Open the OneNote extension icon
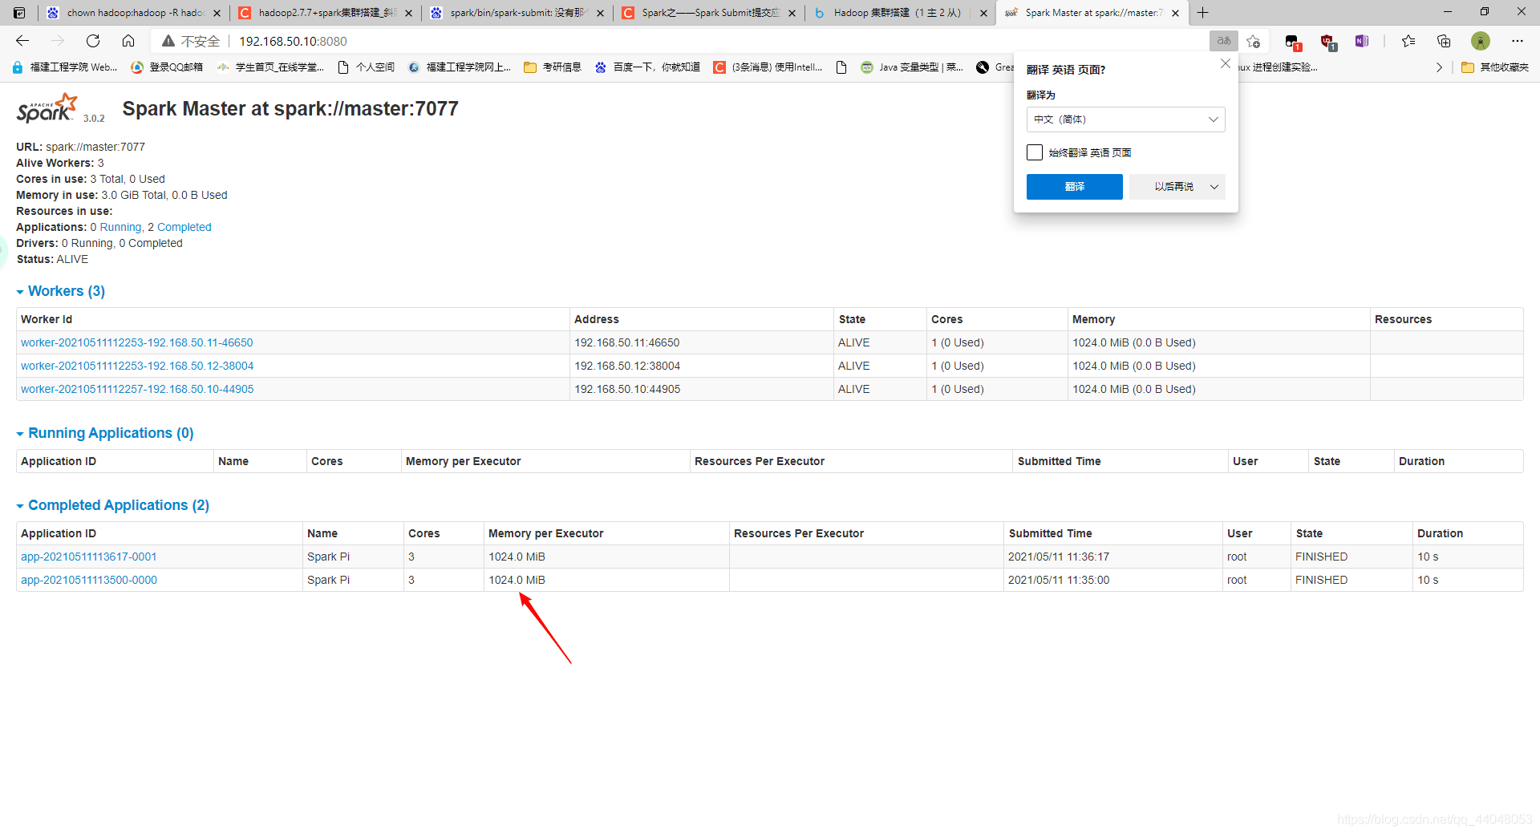This screenshot has height=834, width=1540. point(1362,41)
